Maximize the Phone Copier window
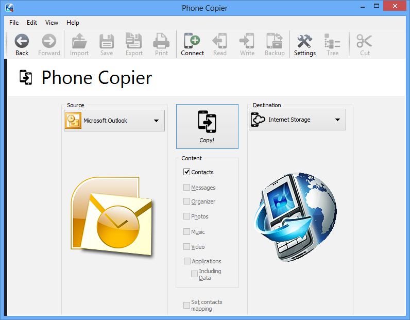The height and width of the screenshot is (320, 410). coord(377,6)
